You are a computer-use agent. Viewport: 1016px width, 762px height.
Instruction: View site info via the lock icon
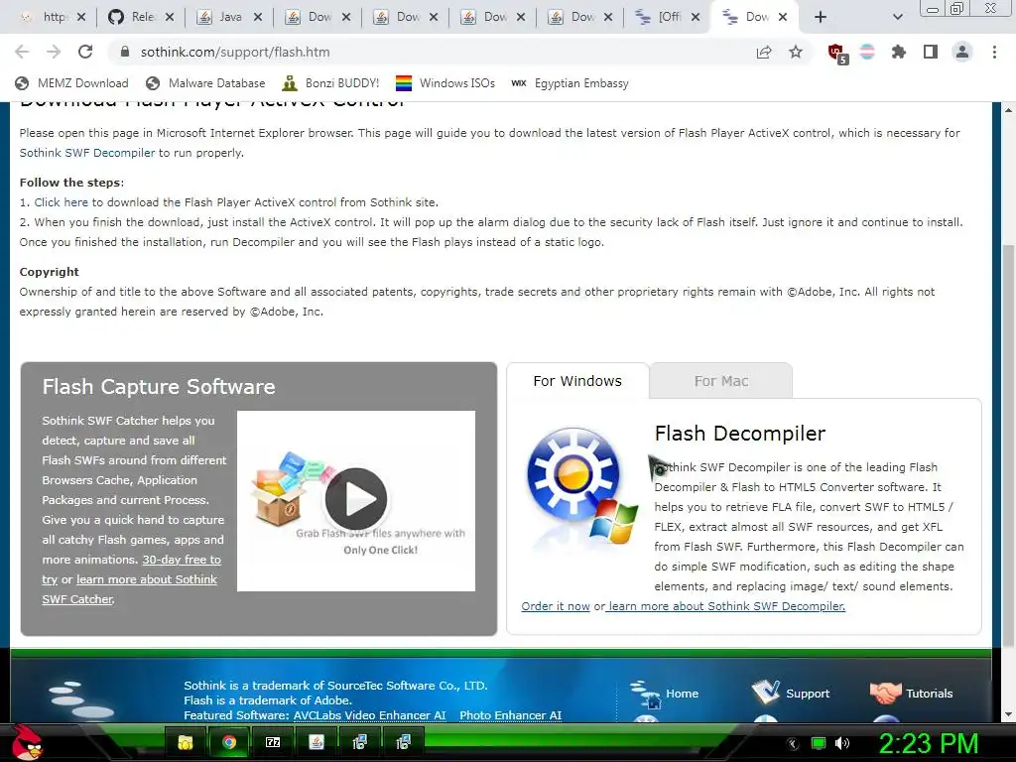(x=126, y=52)
